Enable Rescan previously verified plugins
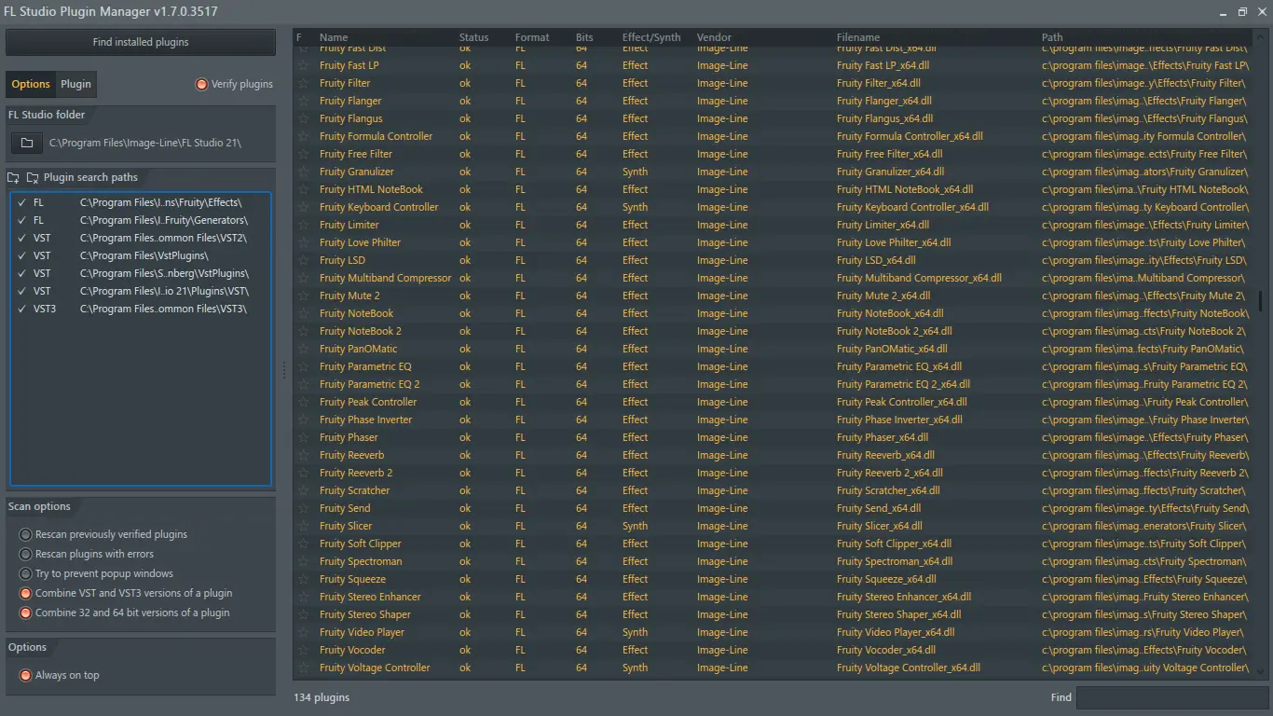Screen dimensions: 1273x716 [25, 534]
